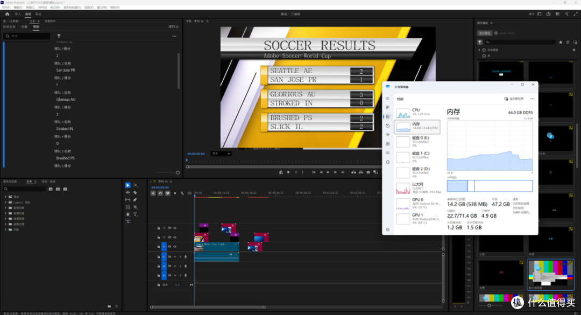Viewport: 581px width, 315px height.
Task: Mute audio track A2
Action: [x=175, y=266]
